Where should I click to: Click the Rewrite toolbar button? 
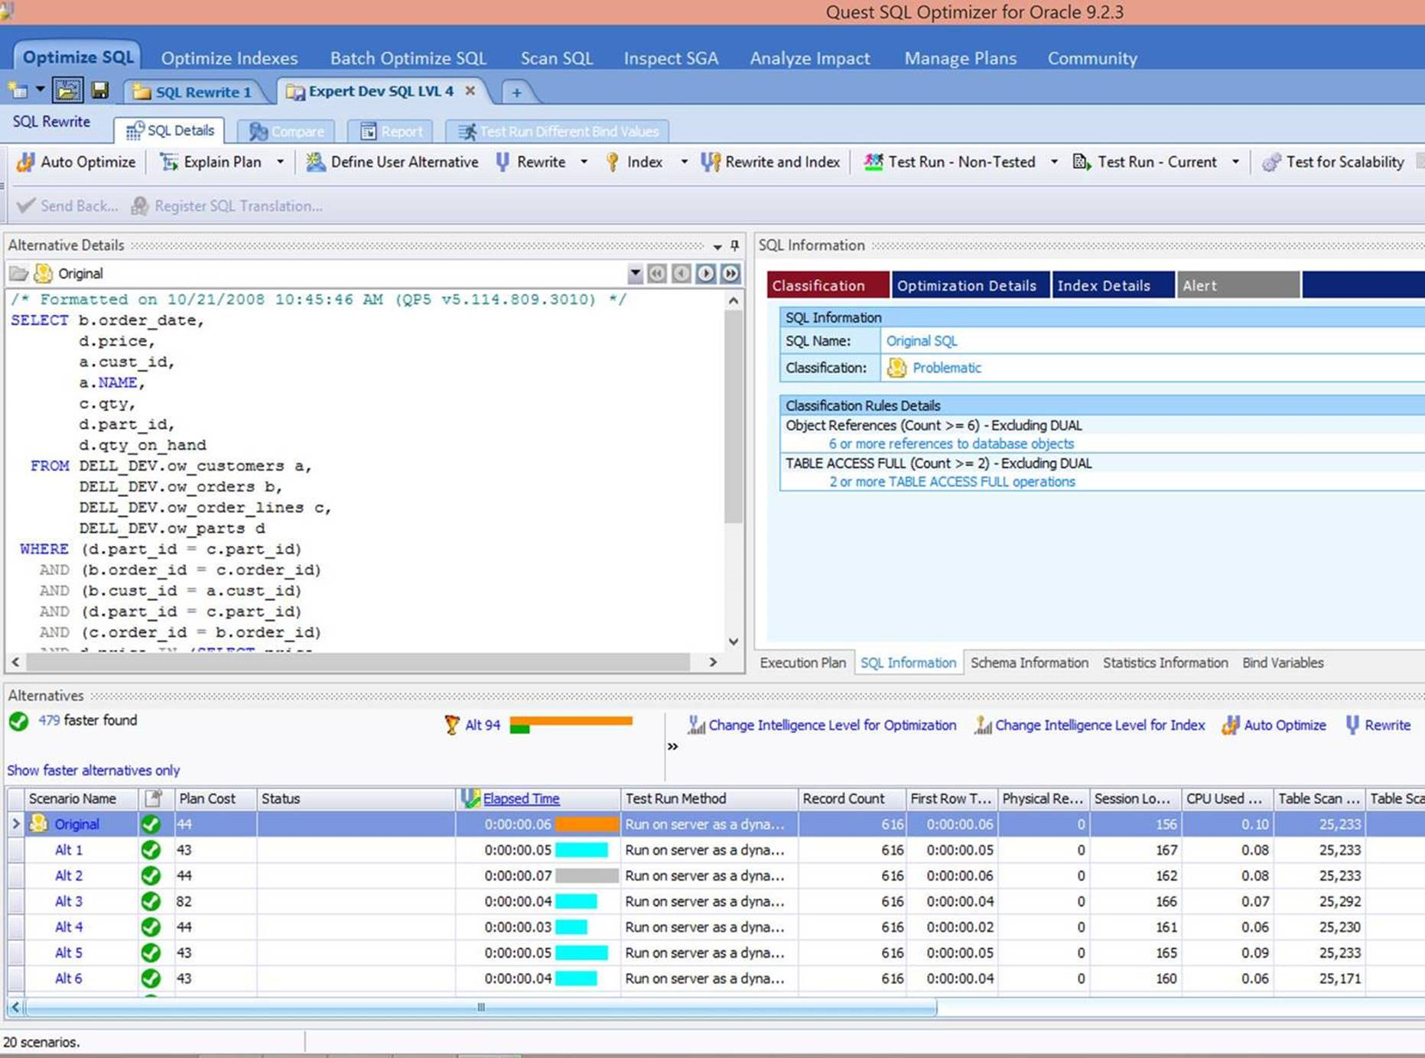(530, 162)
